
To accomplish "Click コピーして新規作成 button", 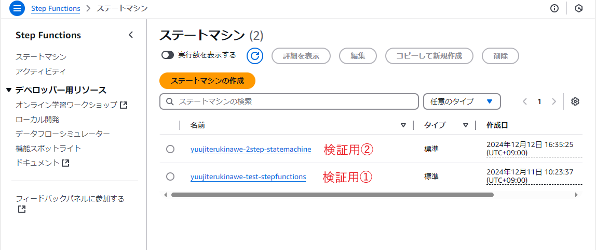I will [429, 56].
